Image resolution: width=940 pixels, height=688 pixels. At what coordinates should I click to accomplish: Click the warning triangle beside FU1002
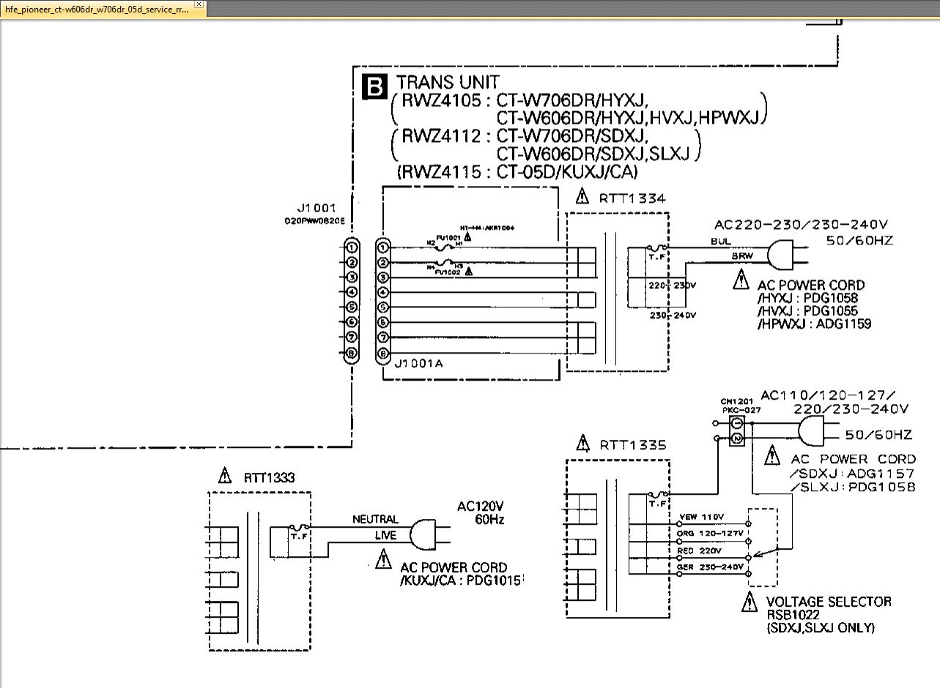click(x=469, y=272)
